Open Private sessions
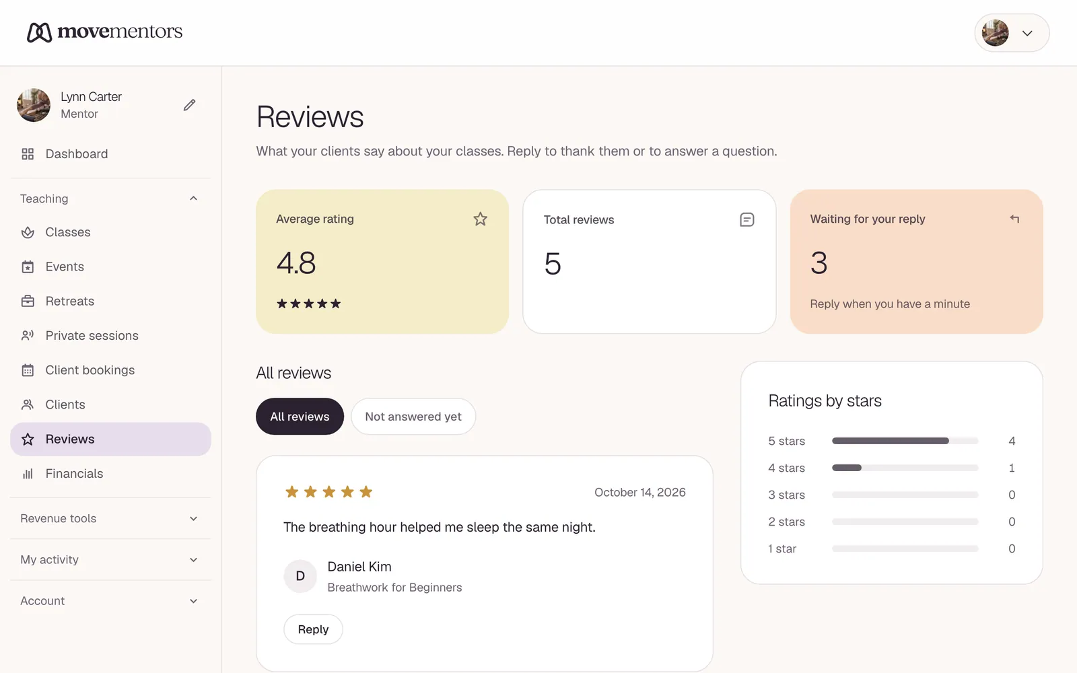The image size is (1077, 673). pyautogui.click(x=110, y=336)
